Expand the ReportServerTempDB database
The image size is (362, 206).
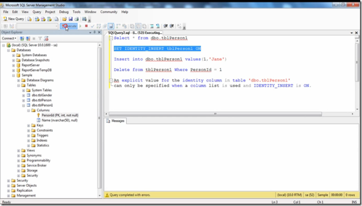click(x=13, y=70)
